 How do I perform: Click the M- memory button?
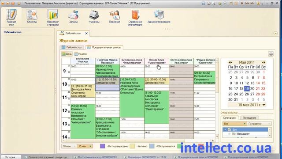tap(252, 3)
